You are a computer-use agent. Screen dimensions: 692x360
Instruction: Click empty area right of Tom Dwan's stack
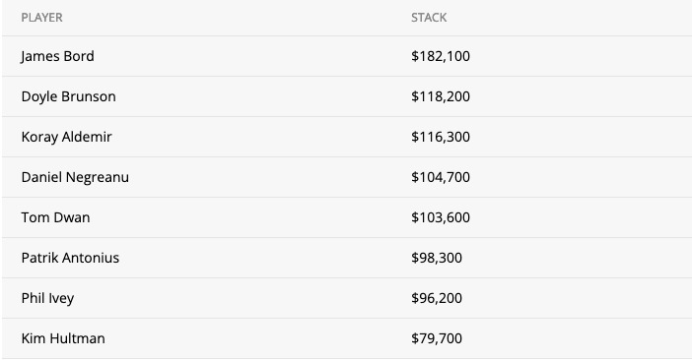(x=581, y=217)
